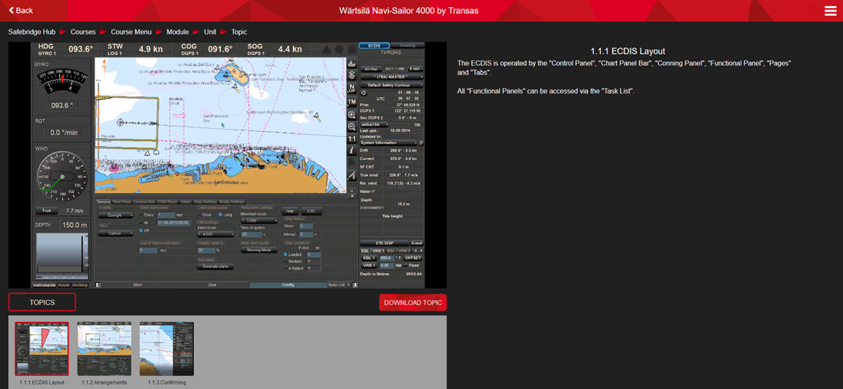Open the 1.1.3 Confirming thumbnail

coord(166,349)
